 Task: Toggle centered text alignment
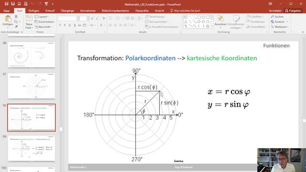[115, 25]
